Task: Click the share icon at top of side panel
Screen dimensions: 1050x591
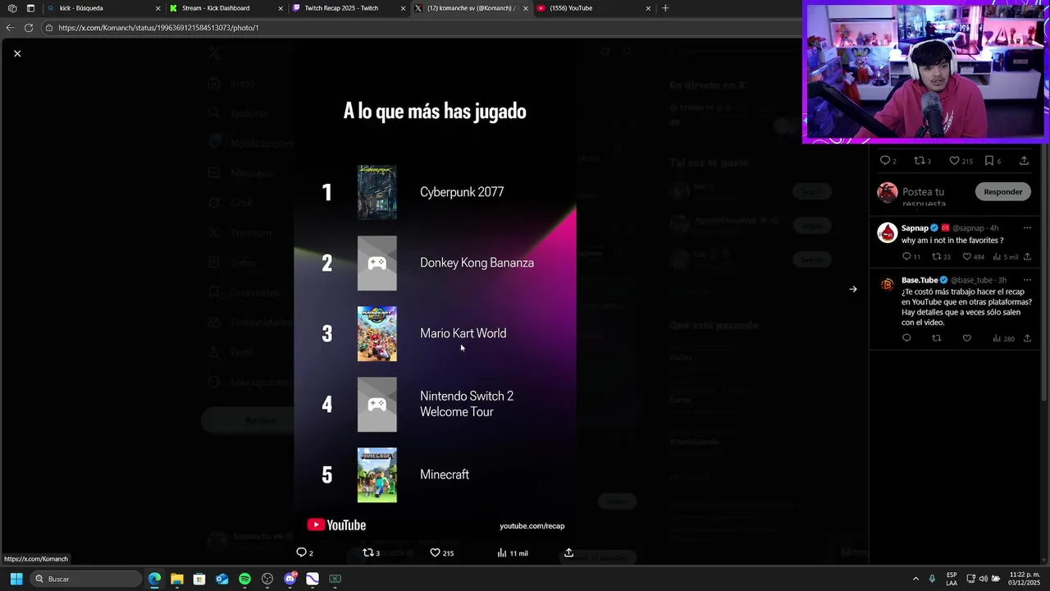Action: tap(1024, 161)
